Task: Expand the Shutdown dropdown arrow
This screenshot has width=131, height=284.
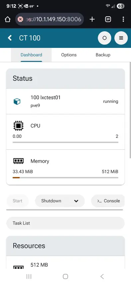Action: (x=76, y=201)
